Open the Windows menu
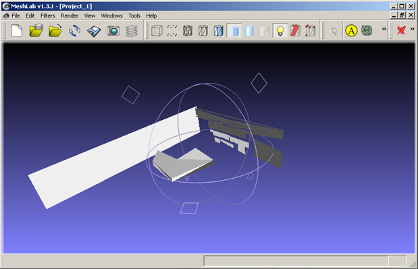 (111, 16)
